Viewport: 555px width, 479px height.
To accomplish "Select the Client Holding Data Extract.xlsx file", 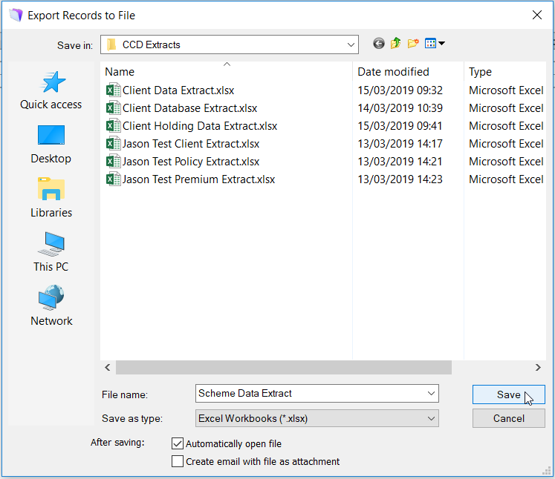I will 199,126.
